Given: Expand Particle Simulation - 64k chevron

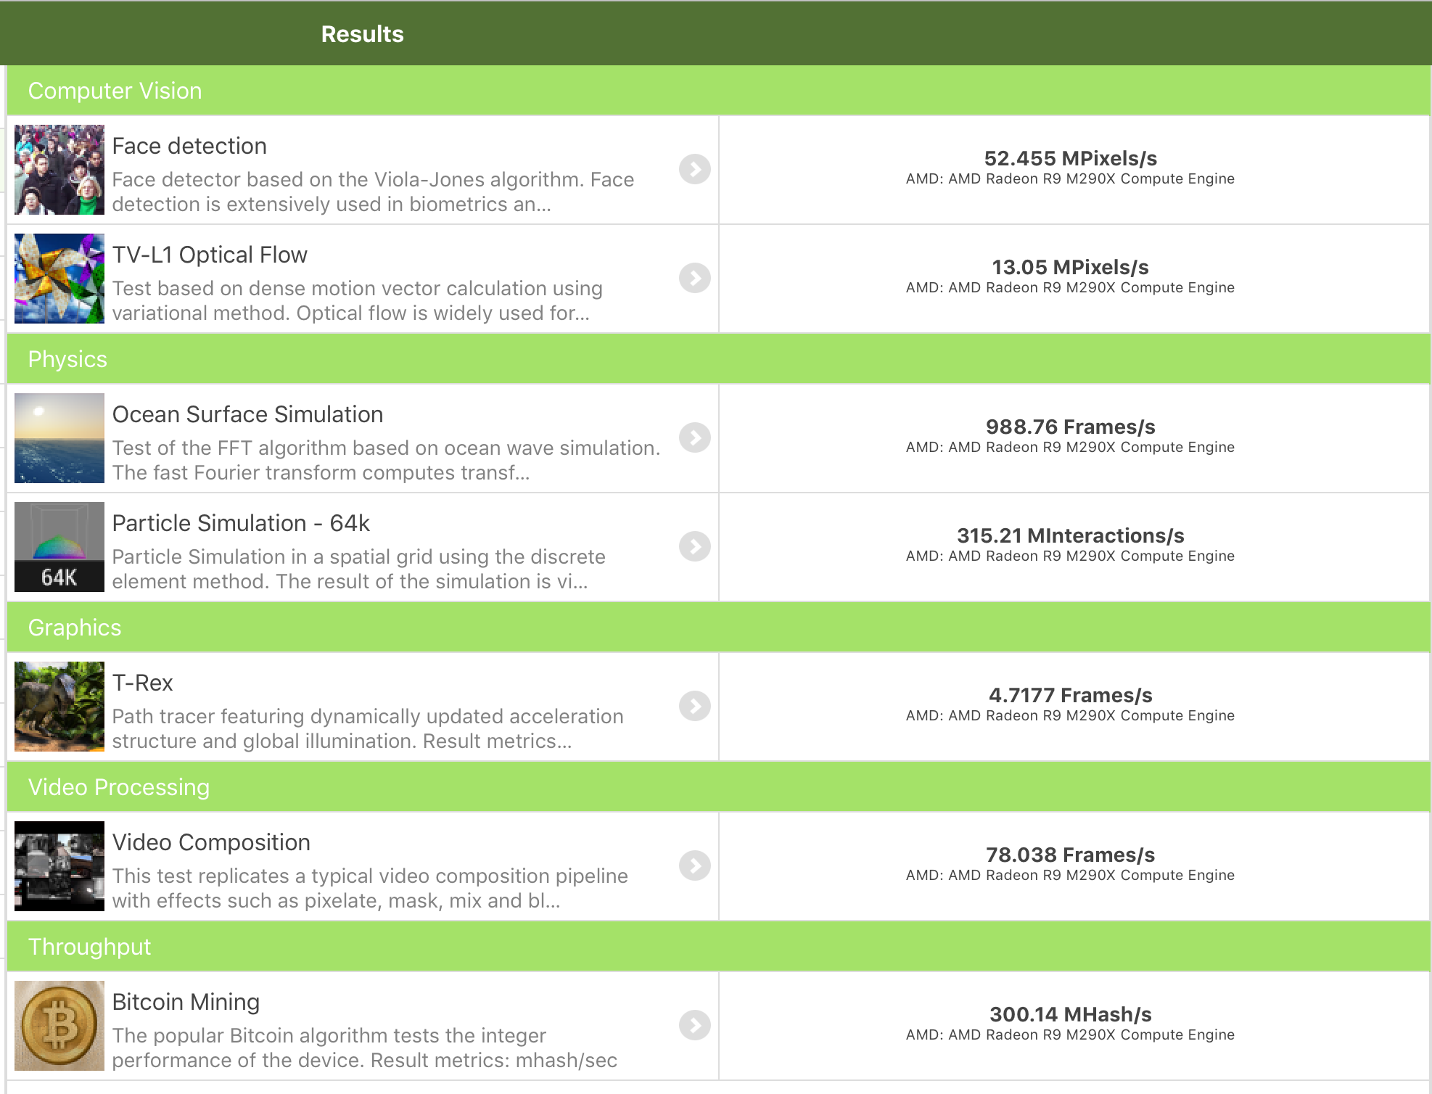Looking at the screenshot, I should tap(695, 546).
